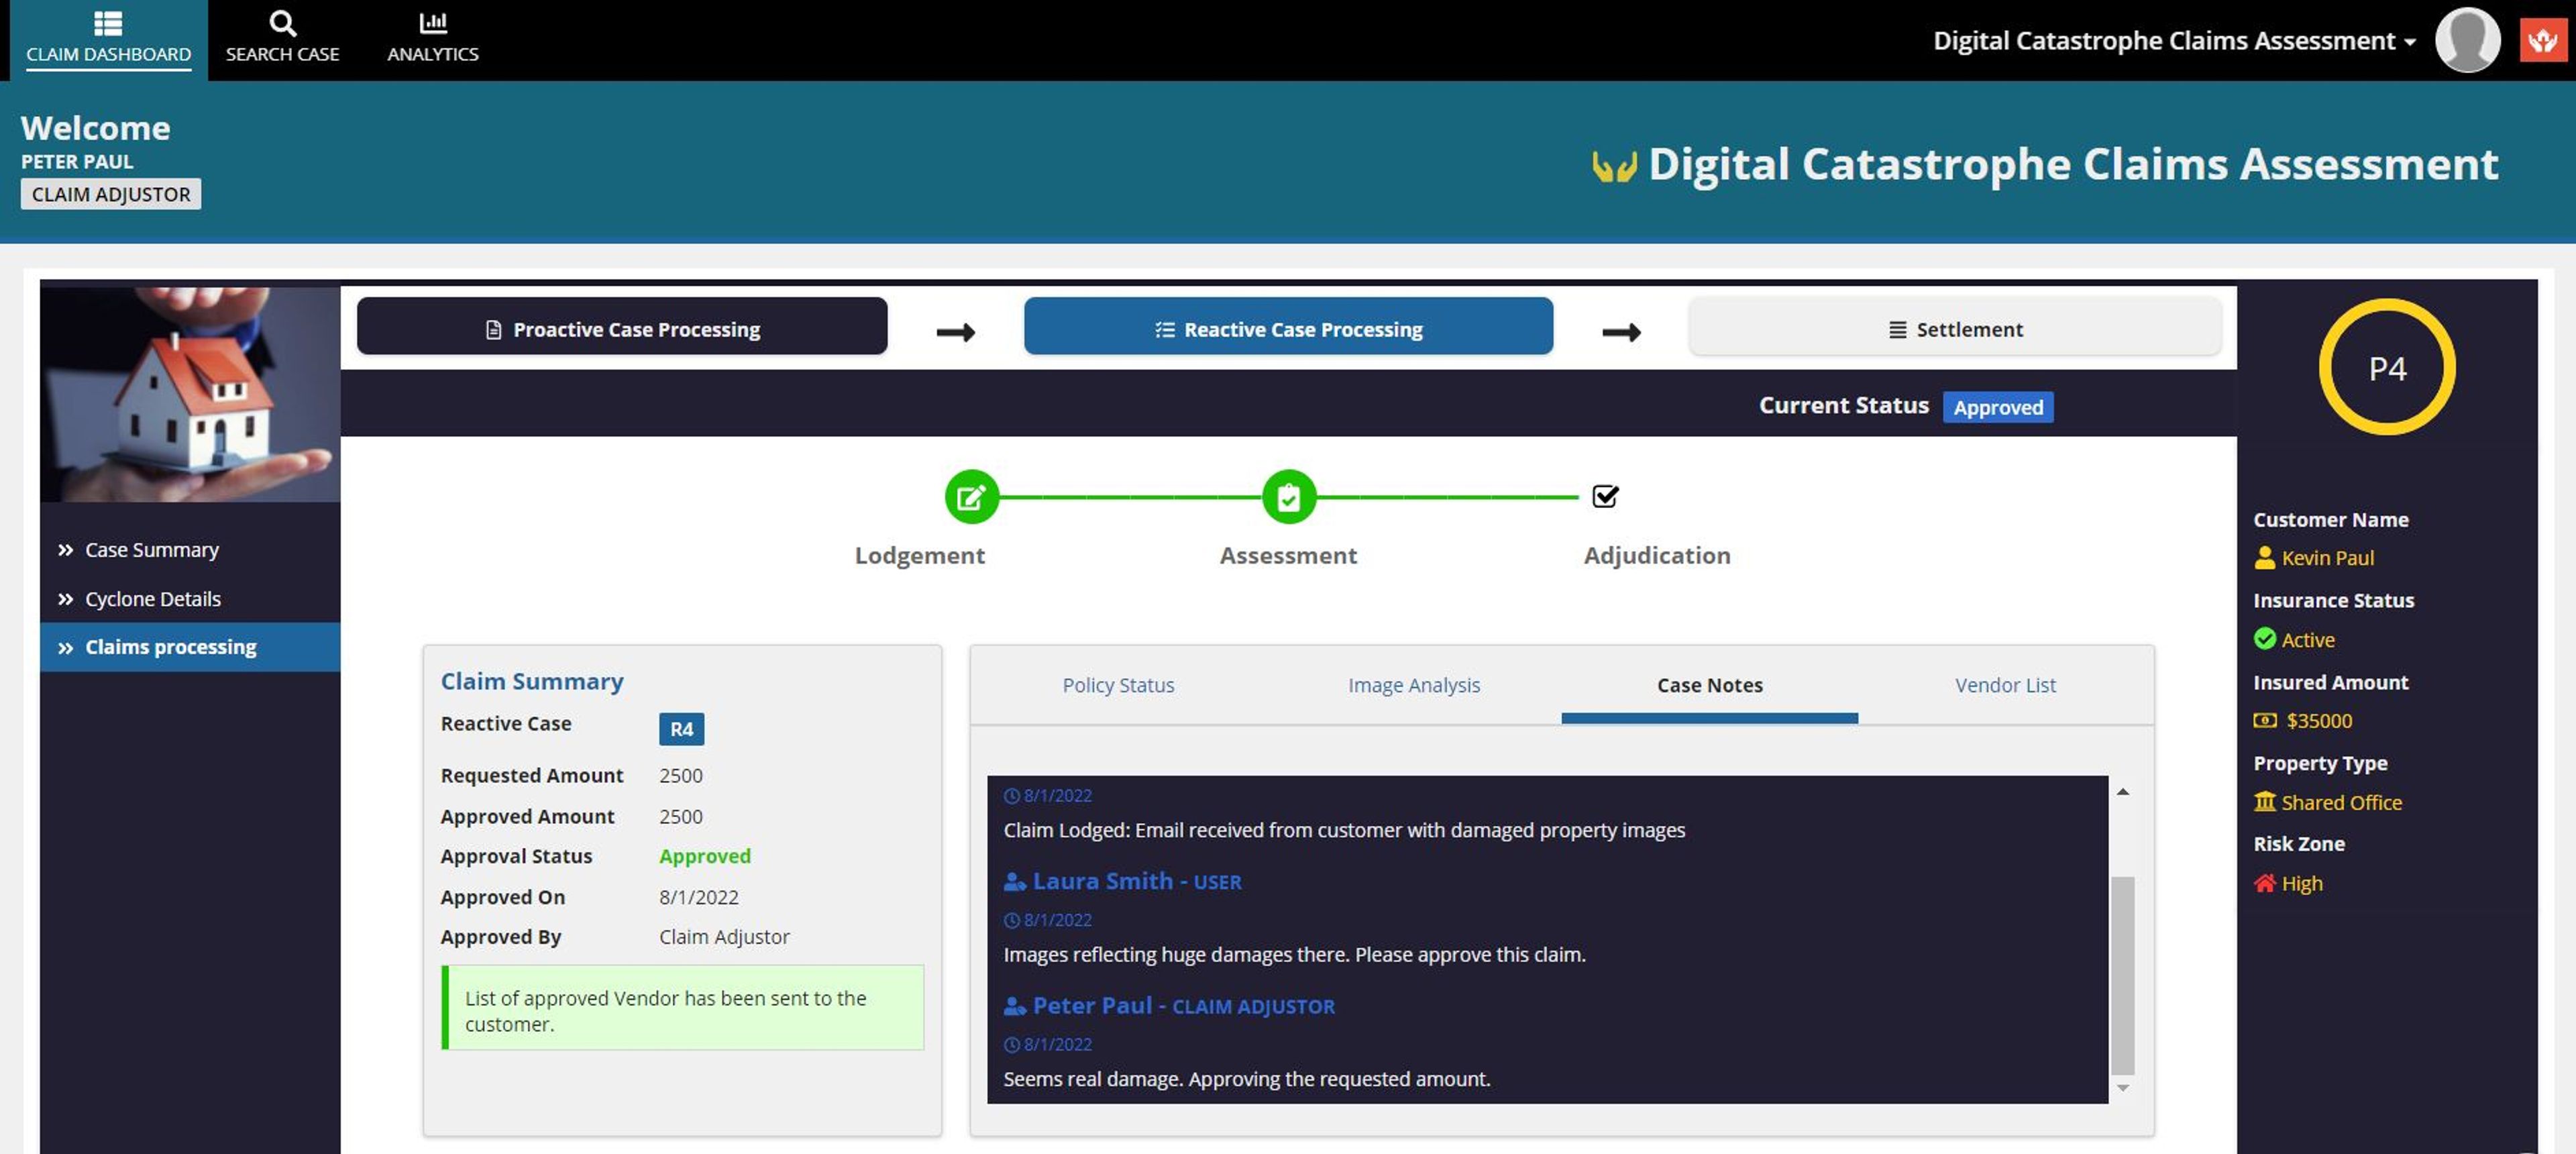The width and height of the screenshot is (2576, 1154).
Task: Open Case Summary in the sidebar
Action: point(151,550)
